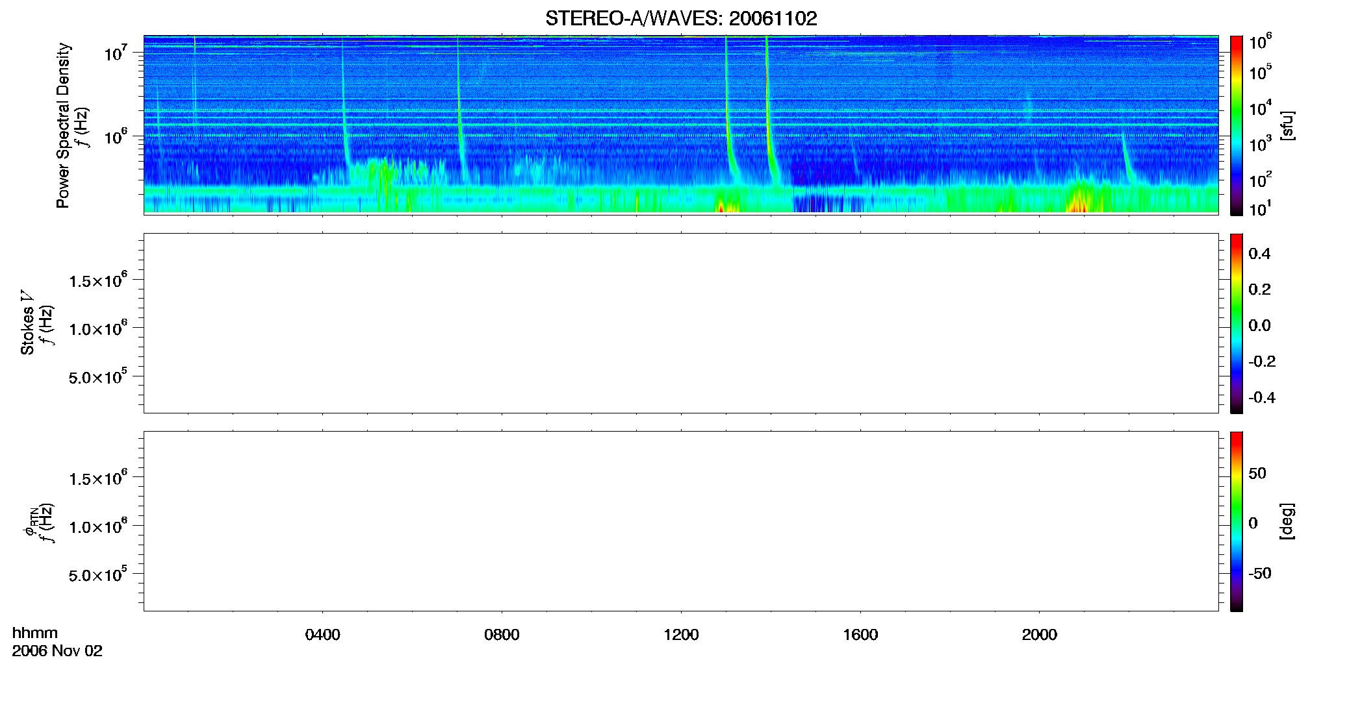
Task: Click the [deg] colorbar unit label
Action: pos(1287,521)
